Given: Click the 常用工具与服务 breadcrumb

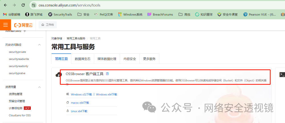Looking at the screenshot, I should pos(76,39).
